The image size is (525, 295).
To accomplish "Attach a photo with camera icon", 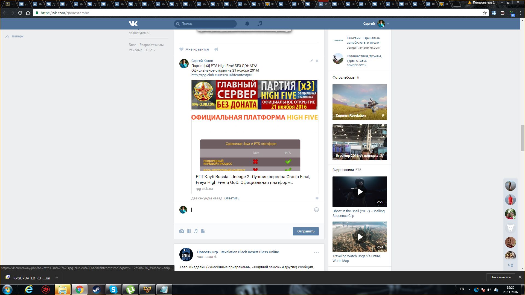I will 182,231.
